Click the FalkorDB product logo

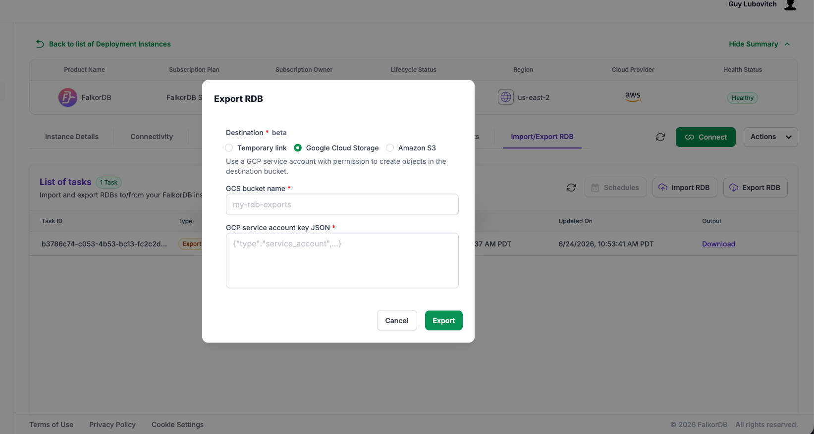(68, 97)
